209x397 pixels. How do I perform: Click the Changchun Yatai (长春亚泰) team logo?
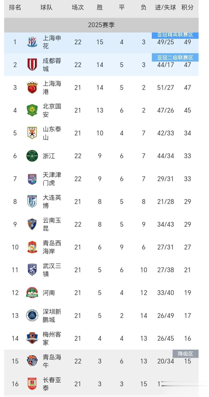[32, 384]
